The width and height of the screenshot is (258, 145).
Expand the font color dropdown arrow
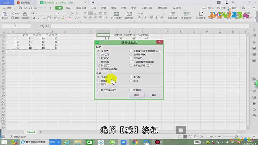[x=73, y=18]
